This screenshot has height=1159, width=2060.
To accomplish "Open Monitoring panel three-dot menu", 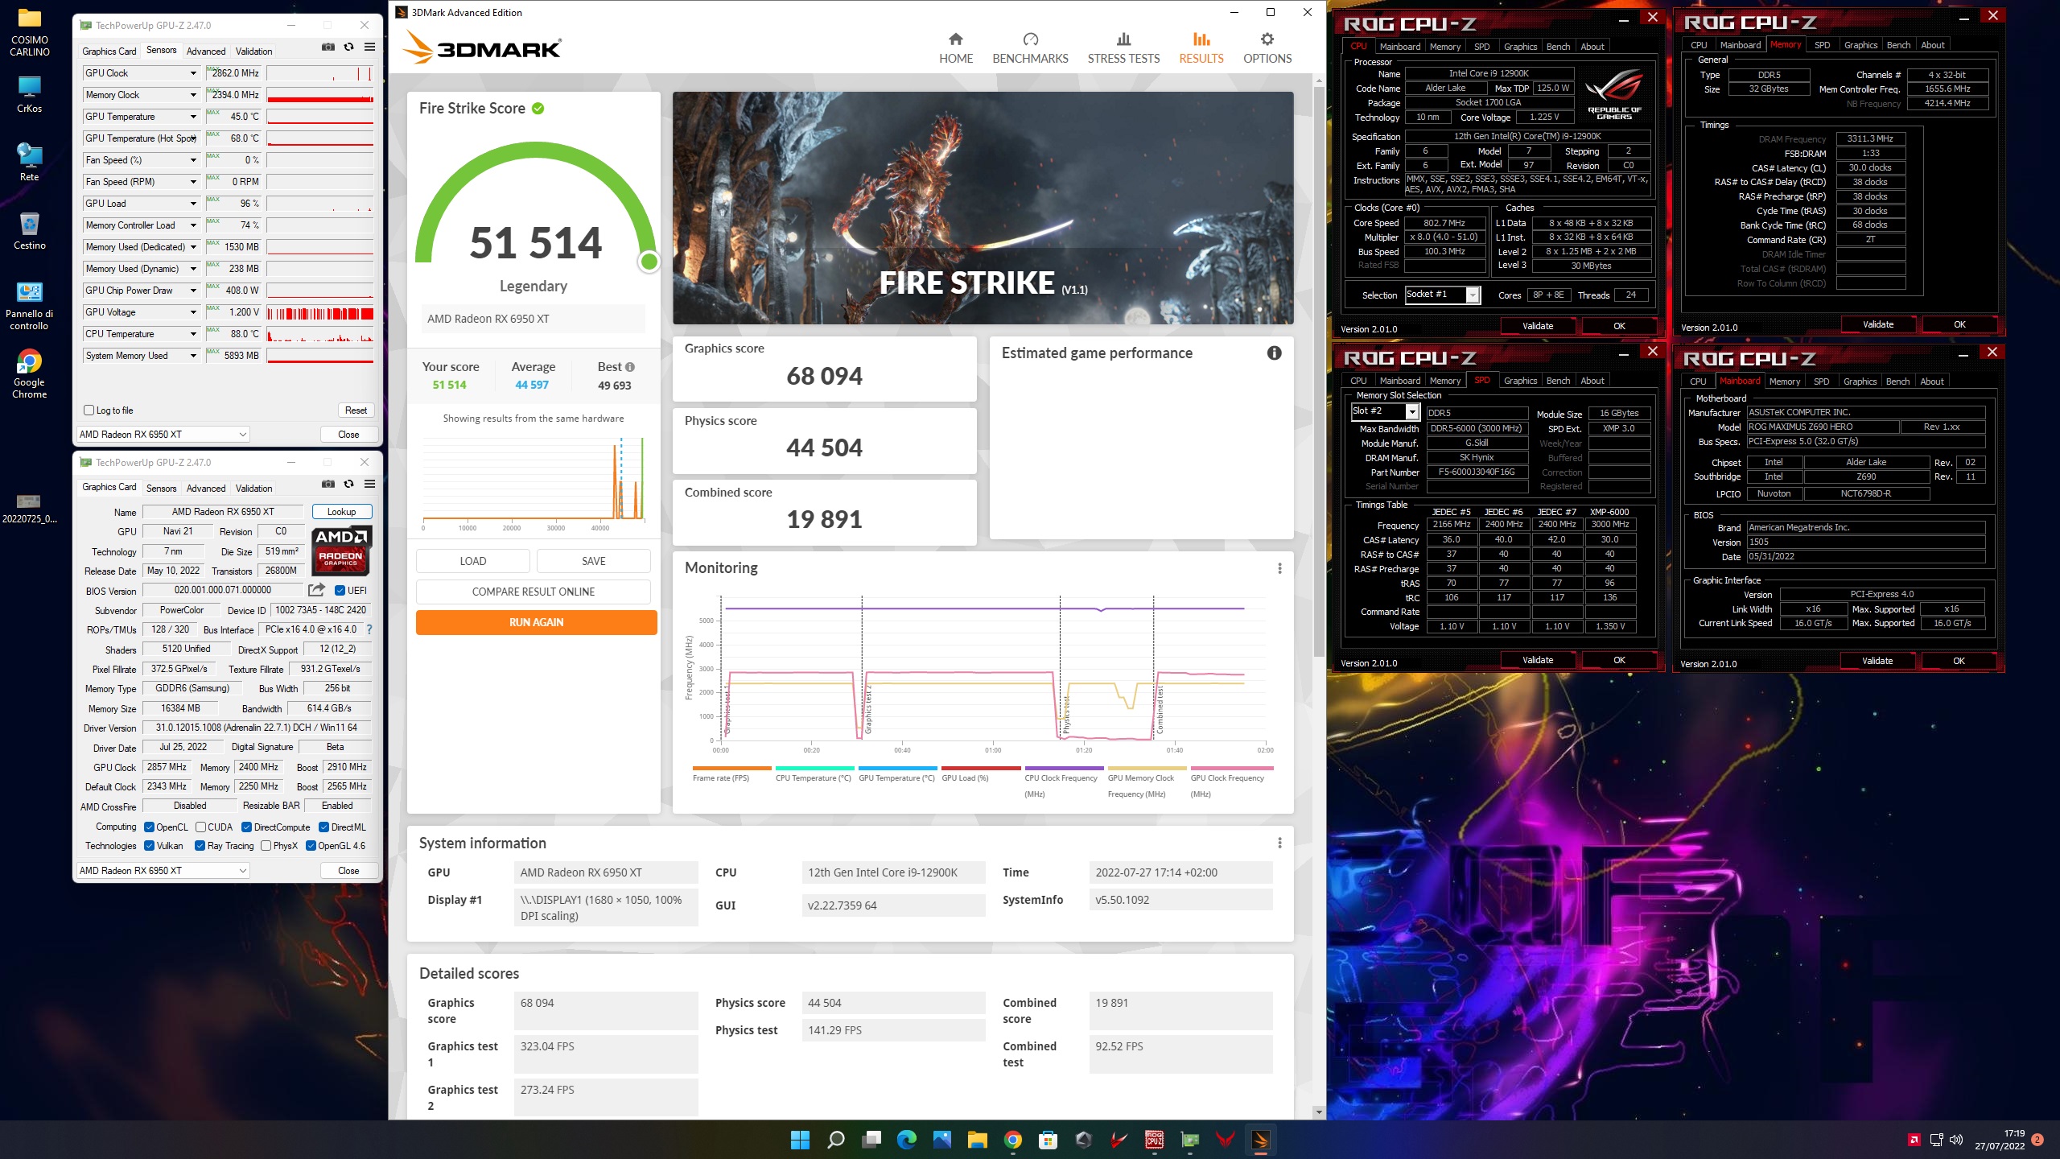I will coord(1279,568).
